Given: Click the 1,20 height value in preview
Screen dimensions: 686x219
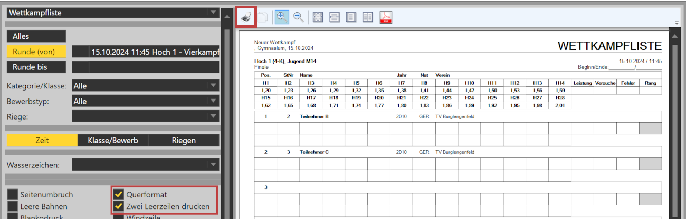Looking at the screenshot, I should tap(265, 91).
